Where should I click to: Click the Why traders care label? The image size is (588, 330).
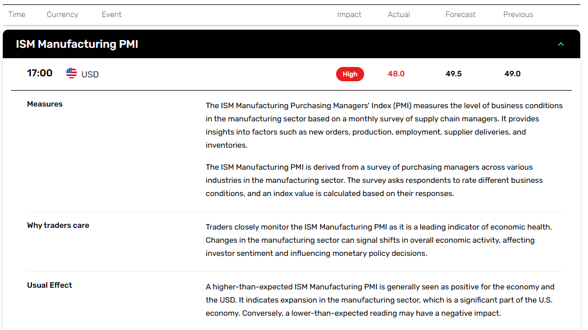pos(58,225)
